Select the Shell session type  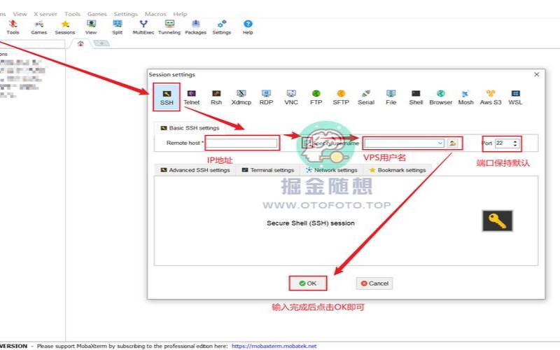[416, 97]
